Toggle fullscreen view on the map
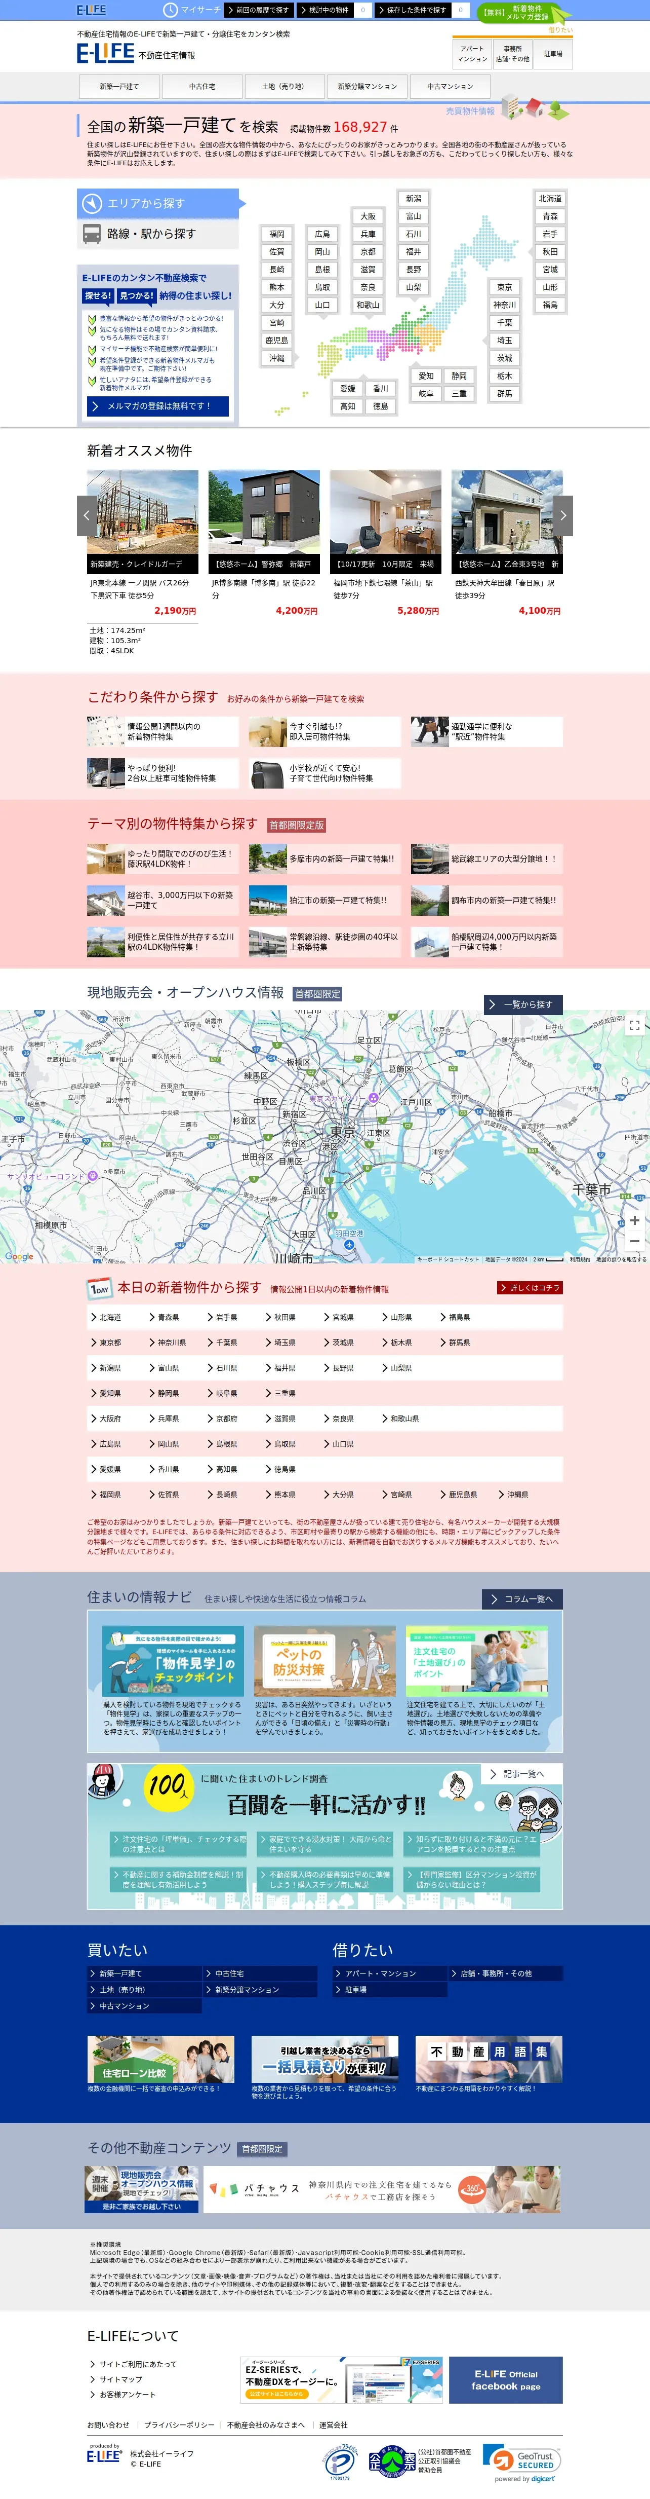This screenshot has height=2499, width=650. (x=634, y=1024)
